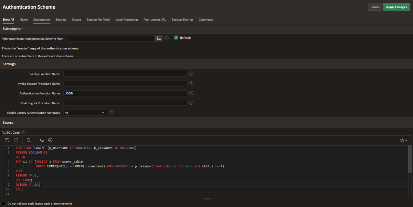This screenshot has height=207, width=413.
Task: Click the Validate code checkmark icon
Action: (x=50, y=140)
